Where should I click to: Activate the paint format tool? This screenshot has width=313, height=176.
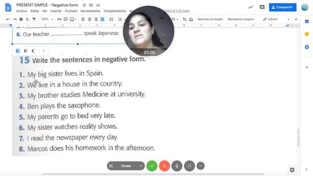[34, 20]
